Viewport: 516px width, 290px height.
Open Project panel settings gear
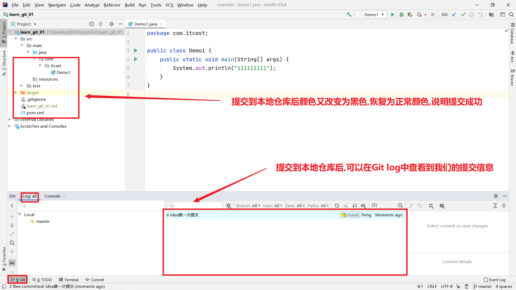[x=112, y=24]
